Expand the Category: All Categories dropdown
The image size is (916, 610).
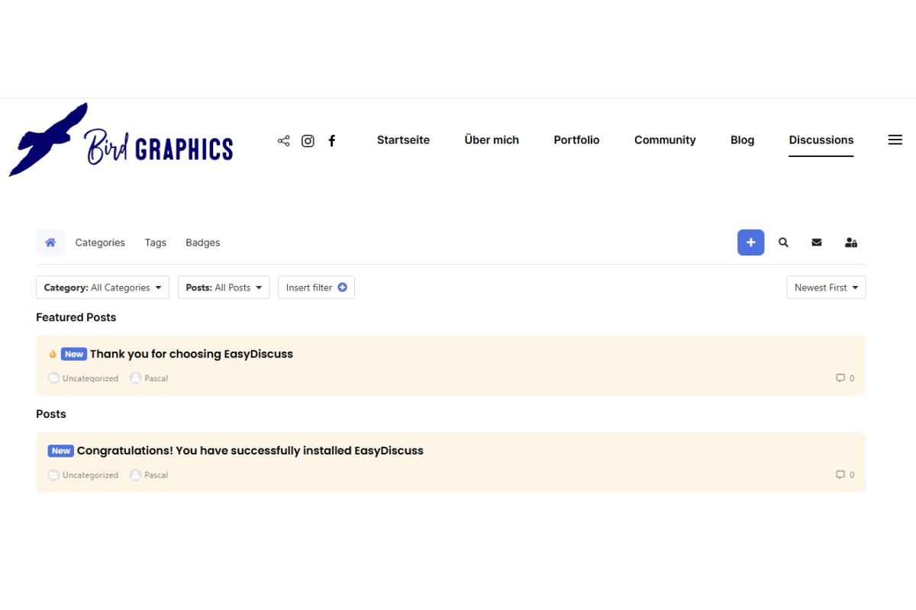pyautogui.click(x=102, y=287)
